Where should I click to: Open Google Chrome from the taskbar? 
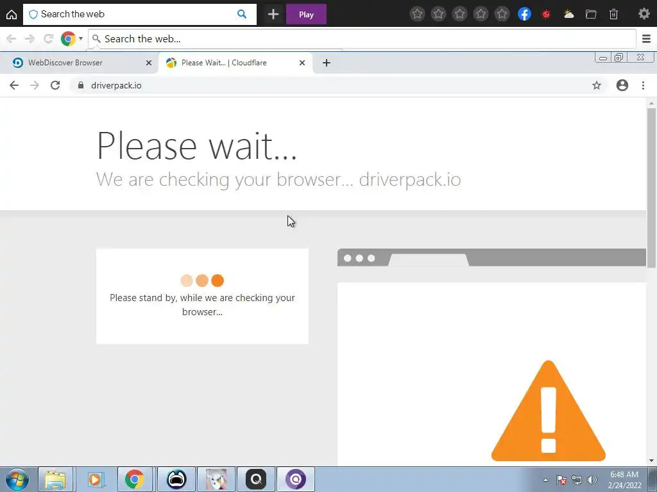point(135,479)
